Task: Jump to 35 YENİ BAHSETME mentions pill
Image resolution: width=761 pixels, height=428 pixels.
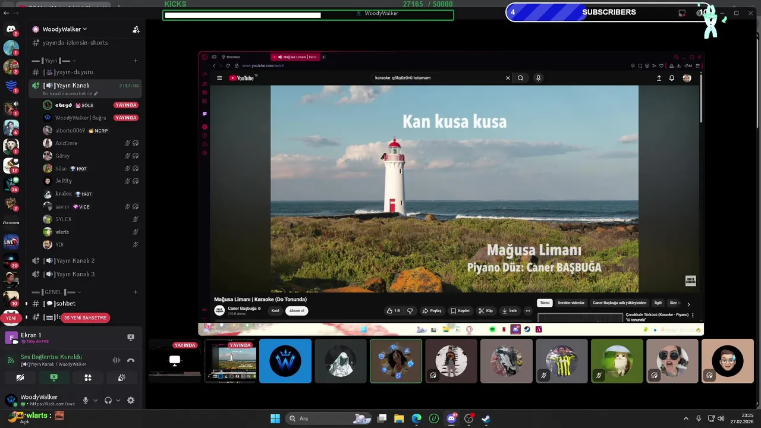Action: (x=85, y=317)
